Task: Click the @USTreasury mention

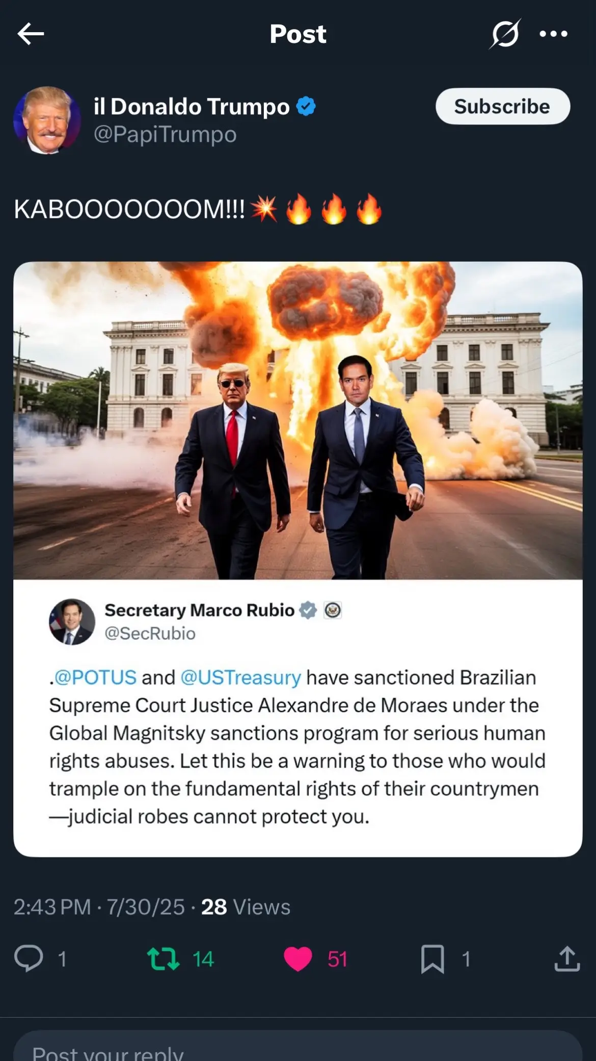Action: (x=240, y=677)
